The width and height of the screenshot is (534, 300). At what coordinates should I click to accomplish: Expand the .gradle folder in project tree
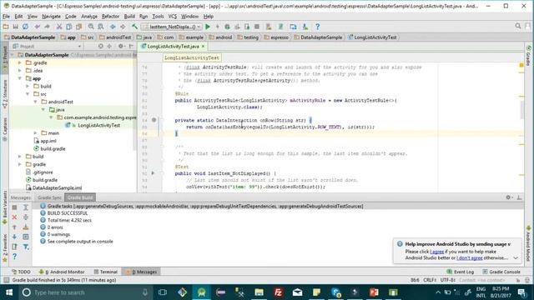[x=20, y=62]
